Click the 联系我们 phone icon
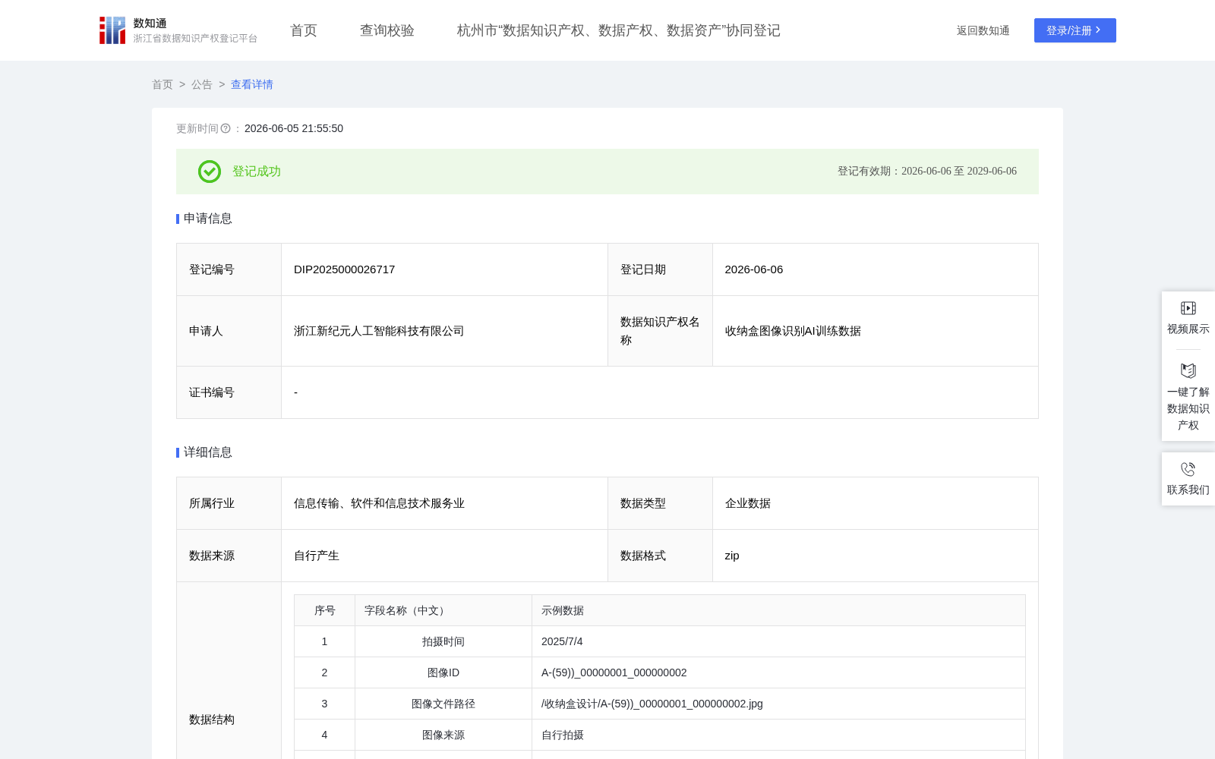Viewport: 1215px width, 759px height. point(1188,469)
